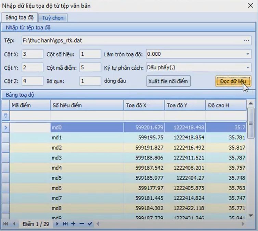Browse for file with ellipsis button
The width and height of the screenshot is (258, 231).
[247, 41]
